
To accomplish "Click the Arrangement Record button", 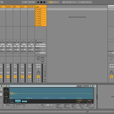I will click(x=44, y=2).
